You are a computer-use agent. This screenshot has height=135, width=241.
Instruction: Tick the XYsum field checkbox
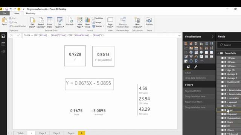point(223,130)
